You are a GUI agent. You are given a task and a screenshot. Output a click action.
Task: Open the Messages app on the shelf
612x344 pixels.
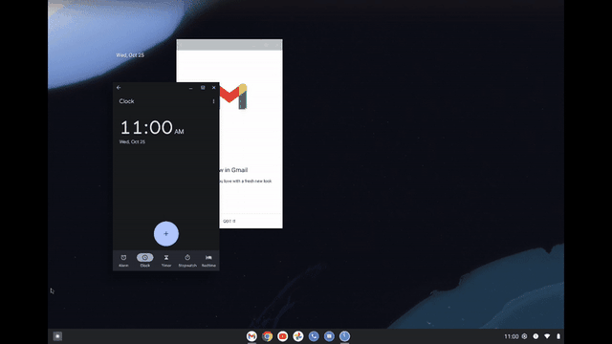pos(329,335)
